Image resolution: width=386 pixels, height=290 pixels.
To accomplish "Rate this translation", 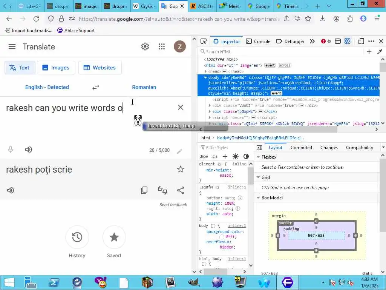I will tap(162, 190).
